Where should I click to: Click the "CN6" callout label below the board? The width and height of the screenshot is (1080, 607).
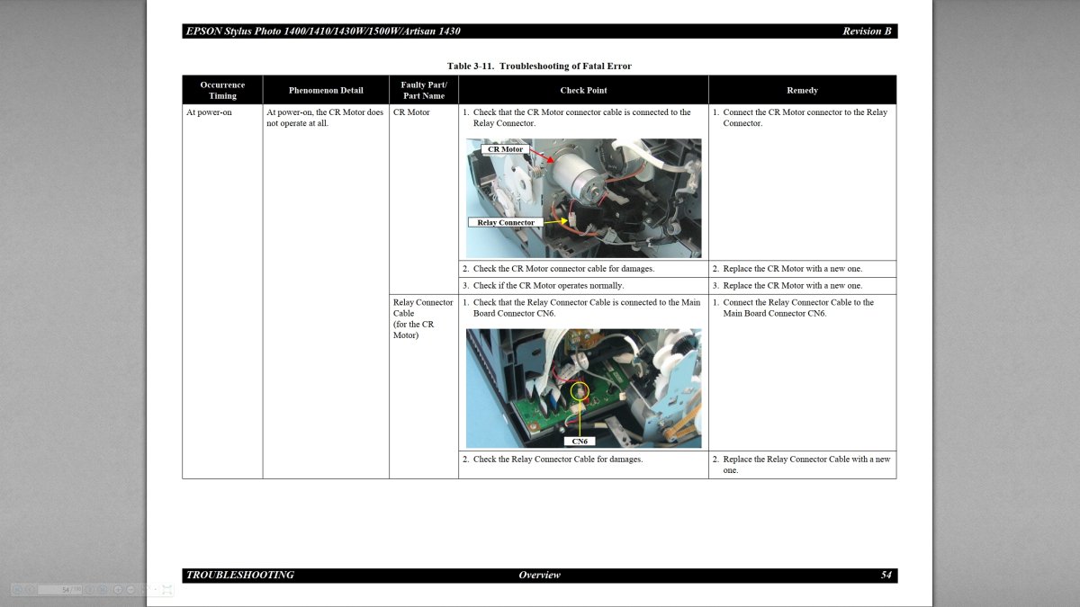580,442
